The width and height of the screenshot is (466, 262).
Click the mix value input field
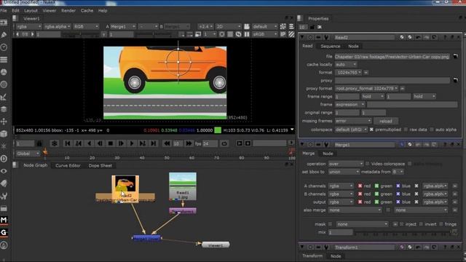pyautogui.click(x=341, y=232)
